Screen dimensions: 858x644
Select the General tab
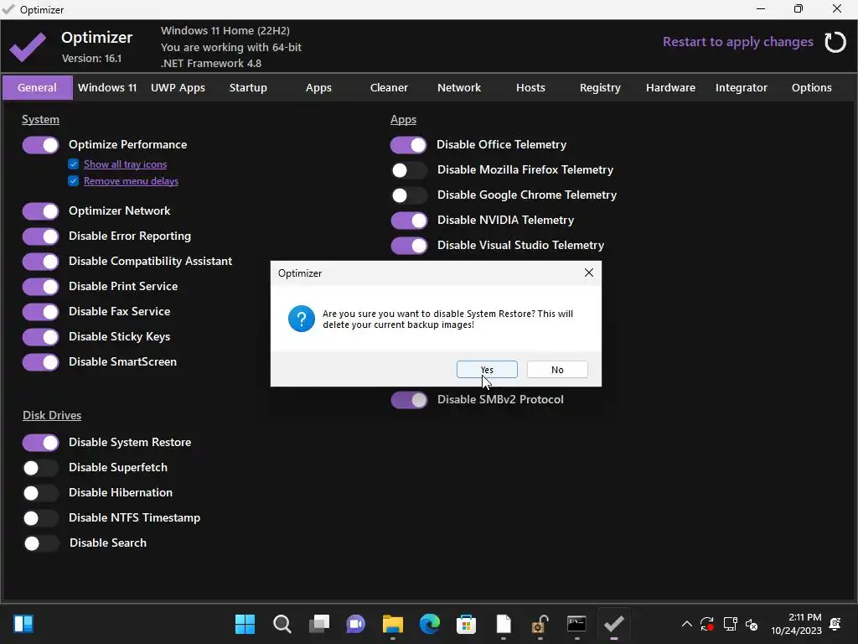[37, 87]
